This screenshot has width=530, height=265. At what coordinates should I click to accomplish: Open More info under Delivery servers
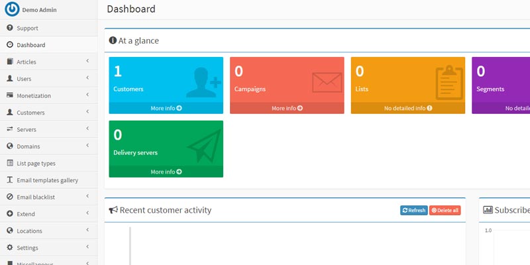(166, 172)
